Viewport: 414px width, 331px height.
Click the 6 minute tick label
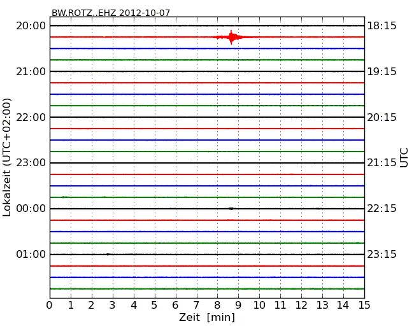coord(175,305)
